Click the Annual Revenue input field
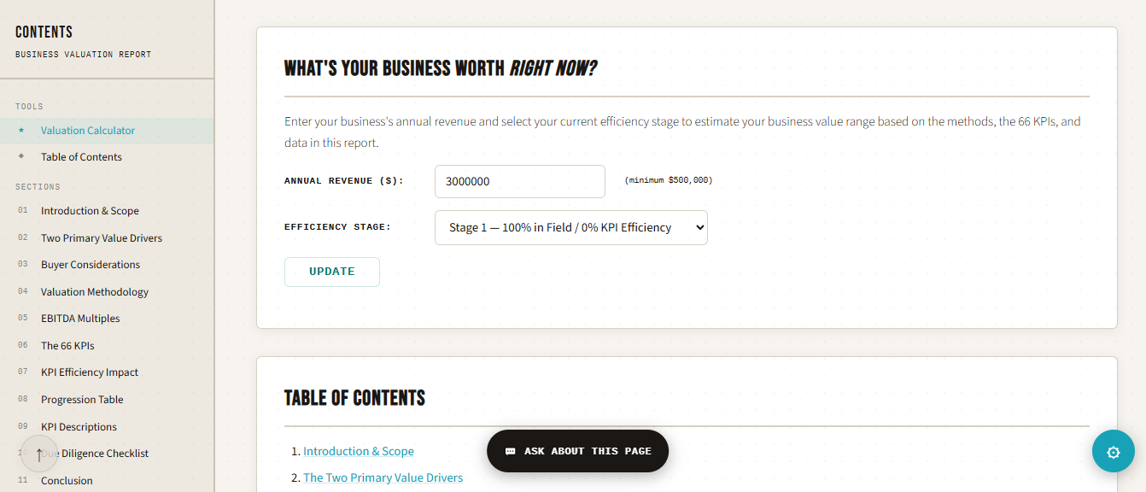Viewport: 1146px width, 492px height. point(519,181)
